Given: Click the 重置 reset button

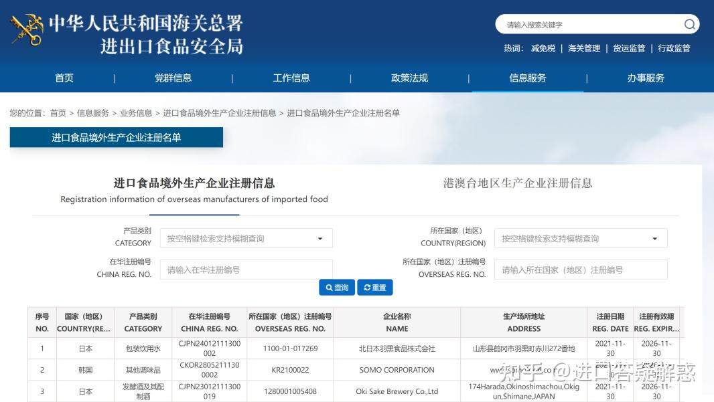Looking at the screenshot, I should (x=374, y=287).
